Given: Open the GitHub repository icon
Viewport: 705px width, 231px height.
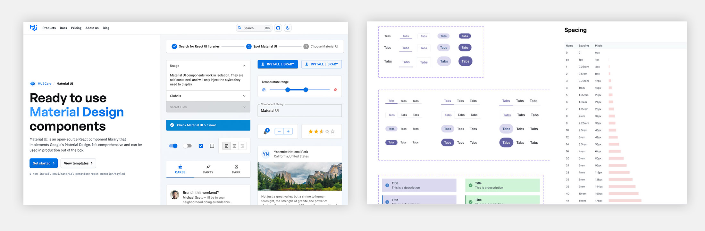Looking at the screenshot, I should coord(278,28).
